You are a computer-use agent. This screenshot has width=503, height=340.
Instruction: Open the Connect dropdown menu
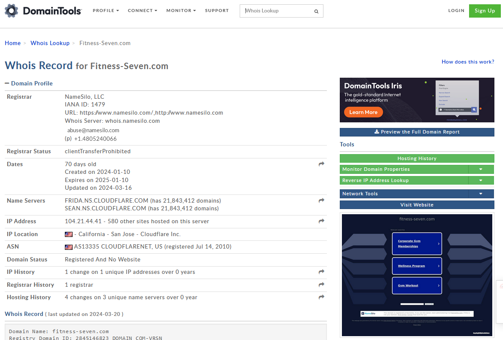pyautogui.click(x=143, y=11)
